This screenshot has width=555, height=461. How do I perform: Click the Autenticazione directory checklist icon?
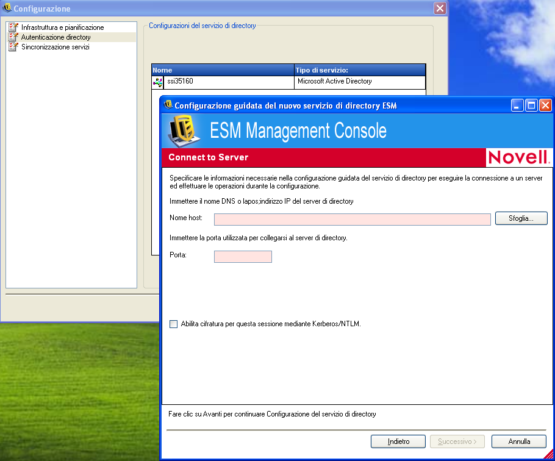13,37
